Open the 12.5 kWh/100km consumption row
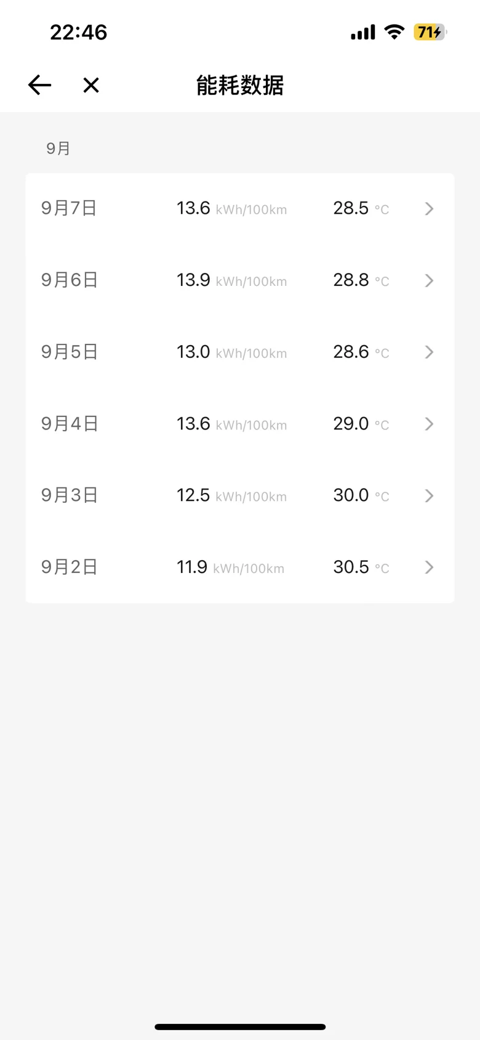Viewport: 480px width, 1040px height. (231, 495)
